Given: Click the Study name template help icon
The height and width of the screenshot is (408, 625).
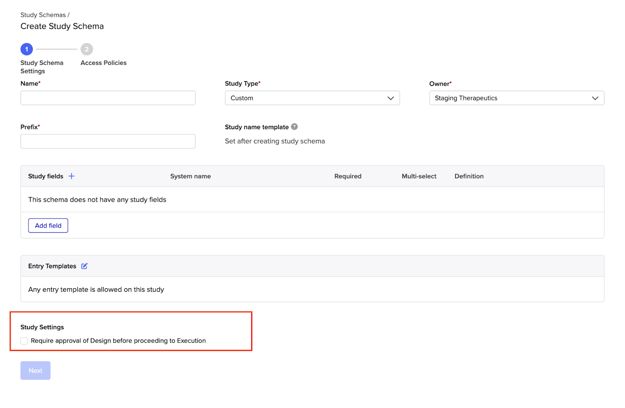Looking at the screenshot, I should 295,127.
